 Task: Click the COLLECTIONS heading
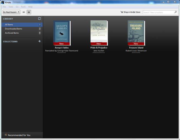pos(10,42)
